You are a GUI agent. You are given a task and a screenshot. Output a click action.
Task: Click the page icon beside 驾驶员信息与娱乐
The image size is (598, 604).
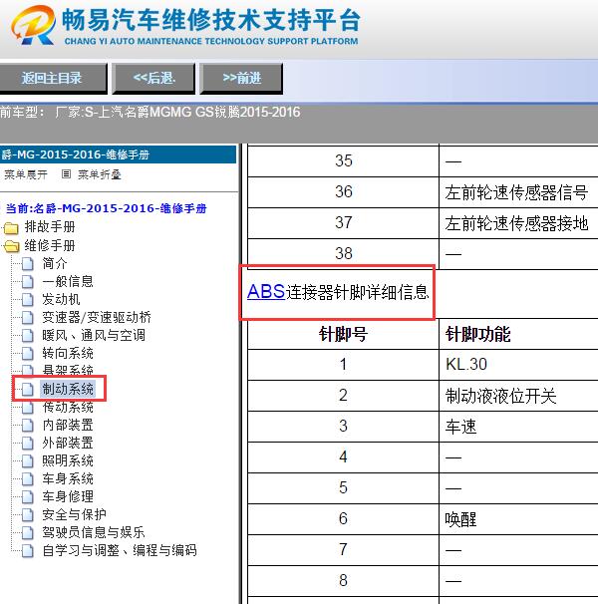[27, 532]
